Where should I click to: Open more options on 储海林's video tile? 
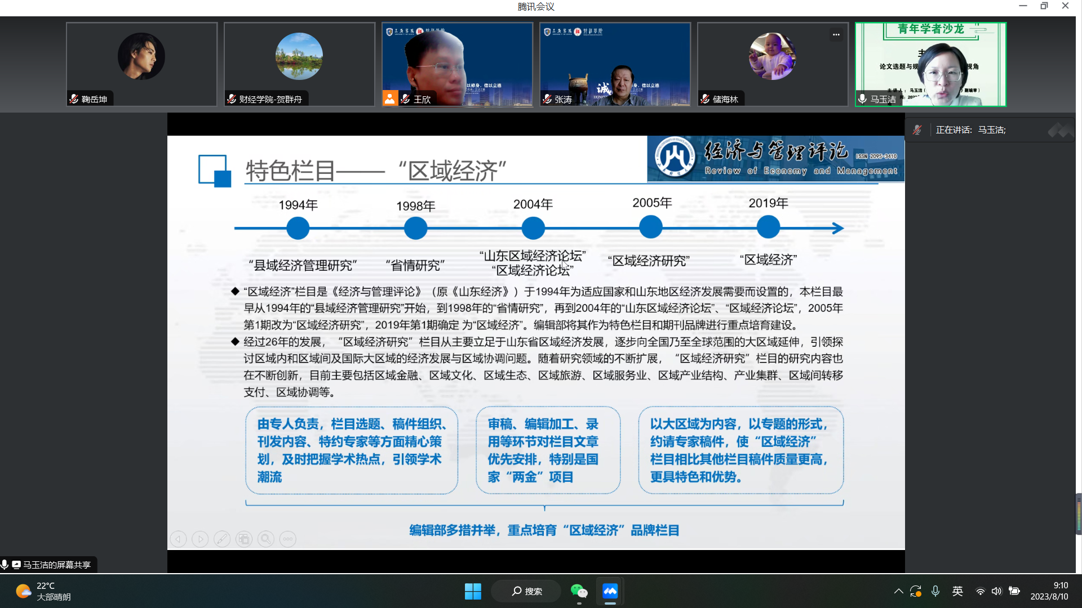[836, 34]
